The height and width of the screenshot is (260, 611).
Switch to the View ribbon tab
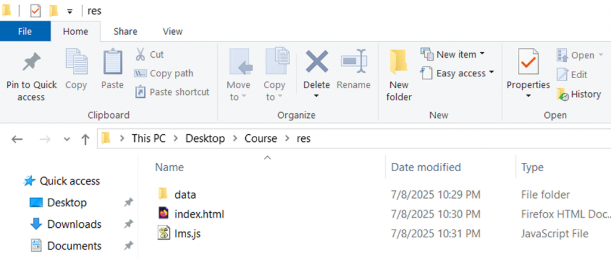pos(172,31)
